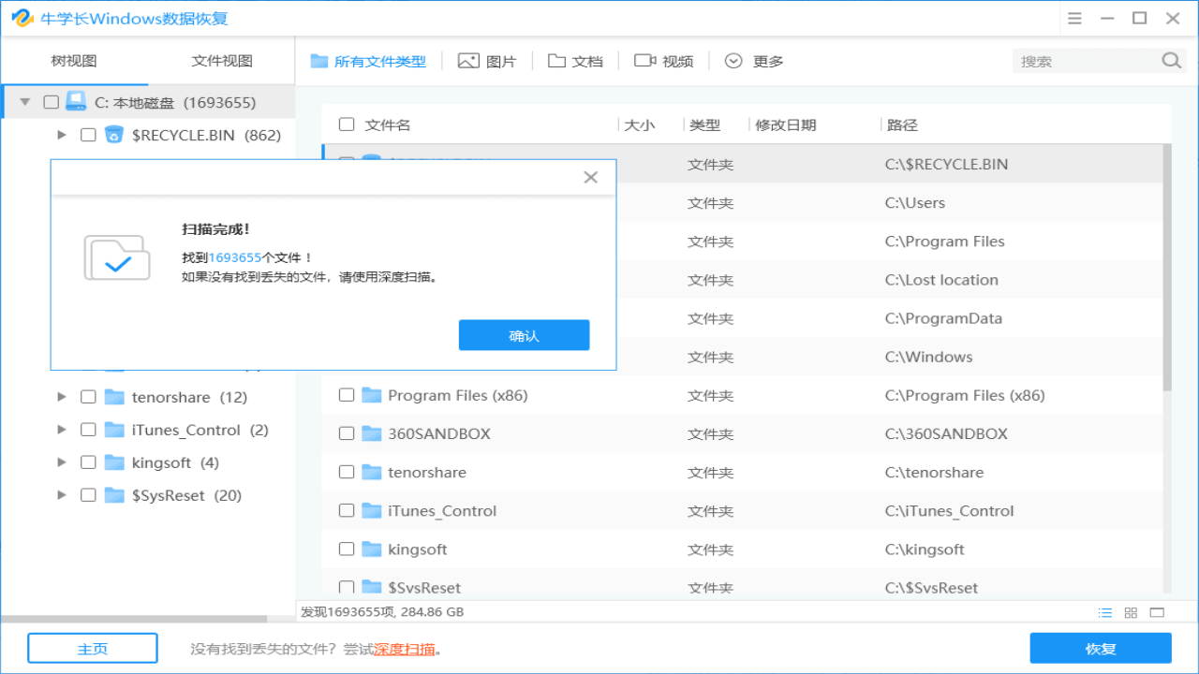The image size is (1199, 674).
Task: Expand the tenorshare tree item
Action: click(61, 396)
